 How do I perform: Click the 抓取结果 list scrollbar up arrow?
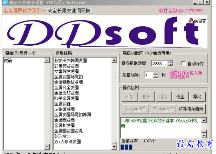point(114,60)
